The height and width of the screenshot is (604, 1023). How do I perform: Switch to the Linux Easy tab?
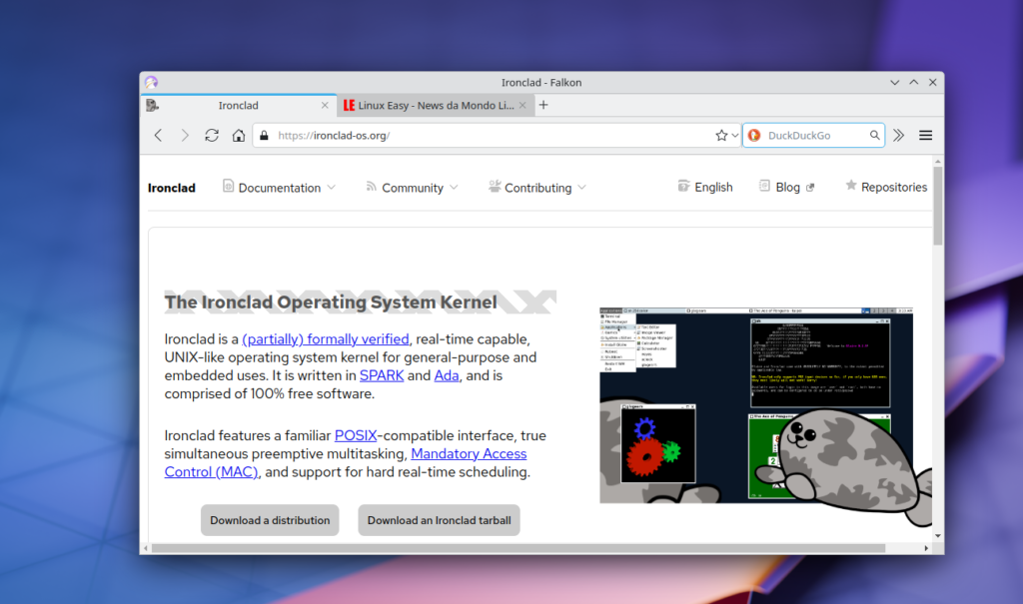coord(430,105)
